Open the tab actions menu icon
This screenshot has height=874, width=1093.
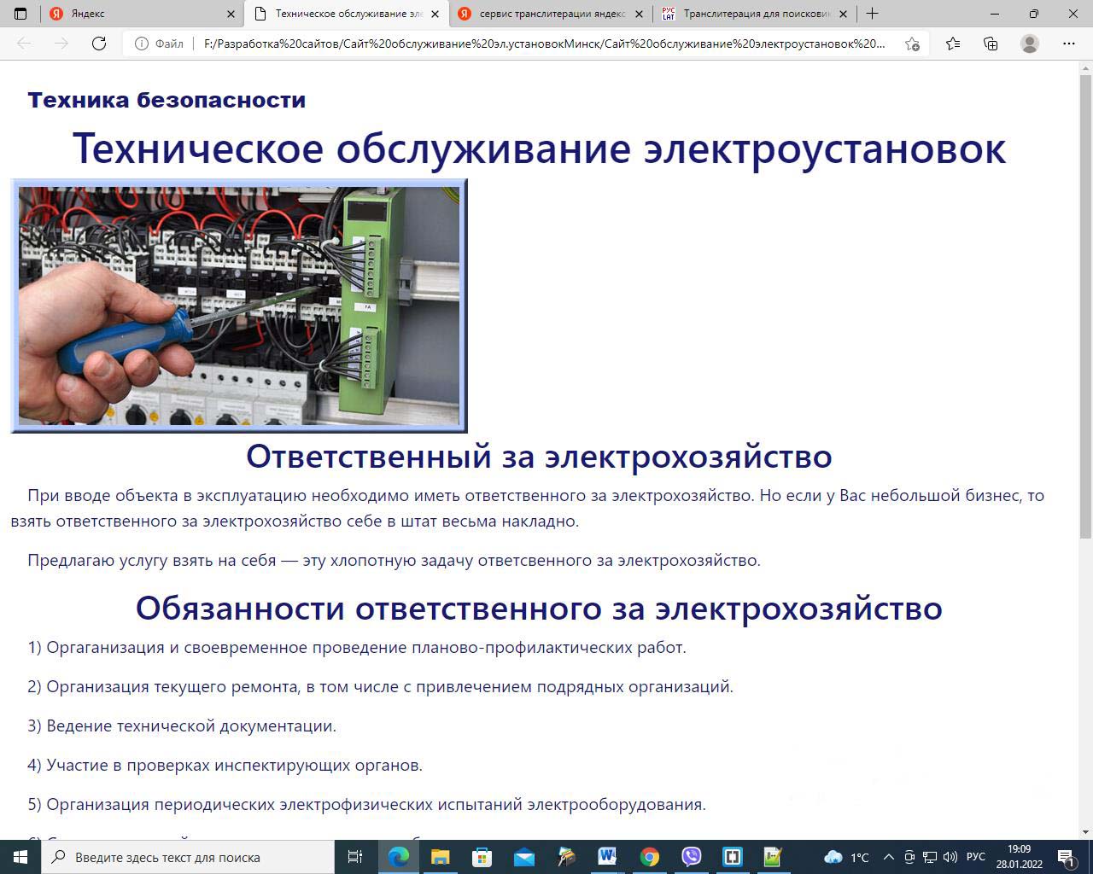pyautogui.click(x=20, y=14)
